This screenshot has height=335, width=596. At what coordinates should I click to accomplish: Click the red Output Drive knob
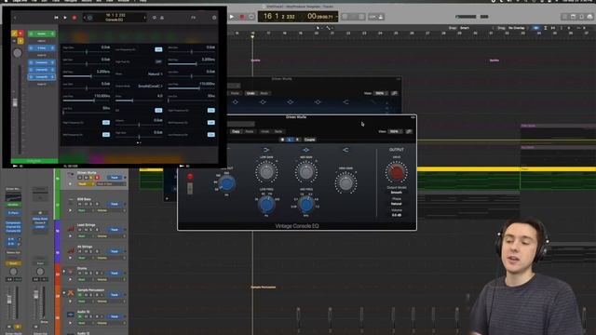[x=396, y=172]
